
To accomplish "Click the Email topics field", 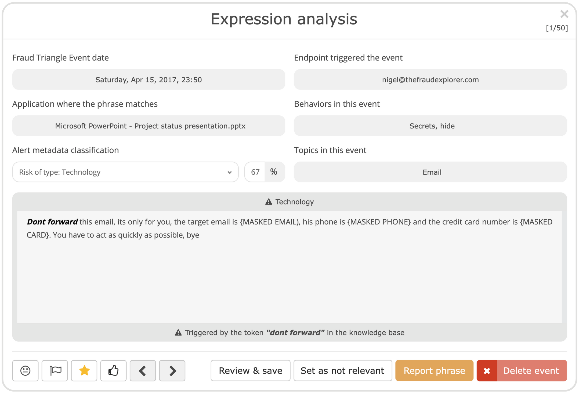I will pyautogui.click(x=430, y=172).
